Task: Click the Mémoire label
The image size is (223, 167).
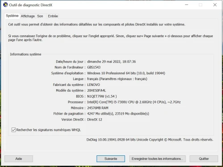Action: pos(78,108)
